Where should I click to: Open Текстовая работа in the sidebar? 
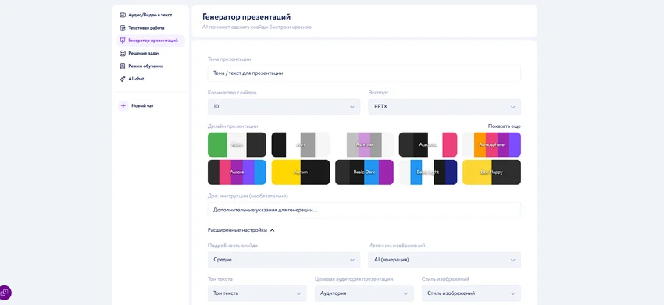tap(146, 28)
